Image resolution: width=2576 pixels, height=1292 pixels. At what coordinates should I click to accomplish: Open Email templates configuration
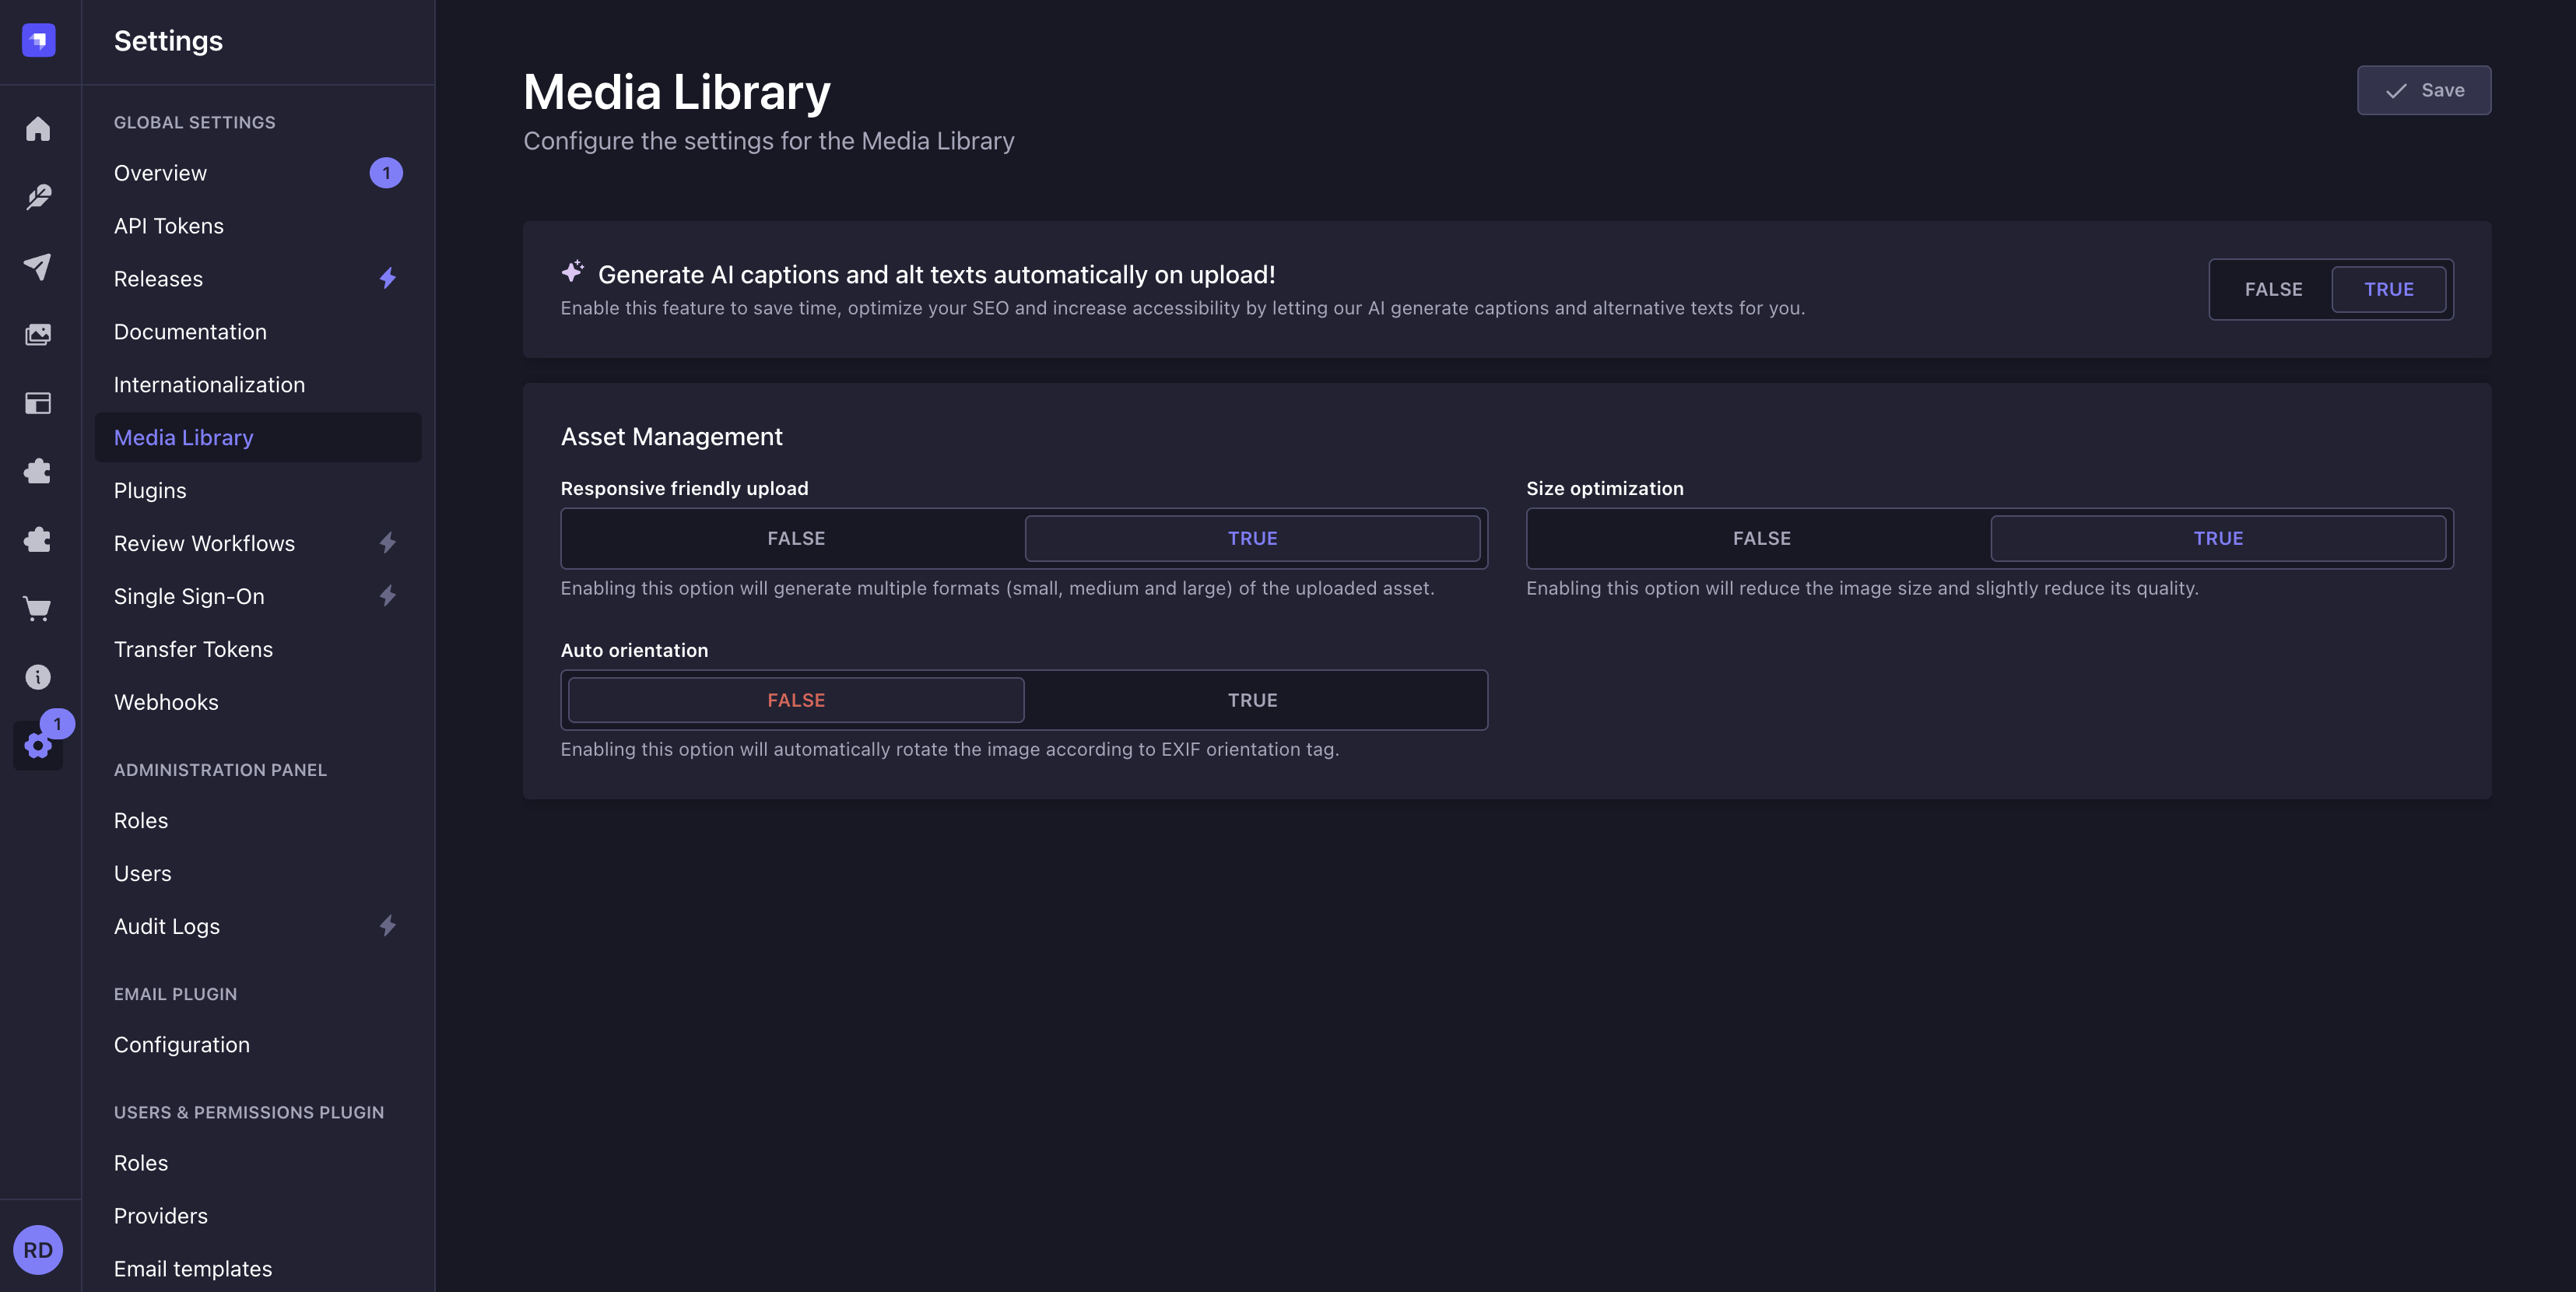coord(193,1268)
